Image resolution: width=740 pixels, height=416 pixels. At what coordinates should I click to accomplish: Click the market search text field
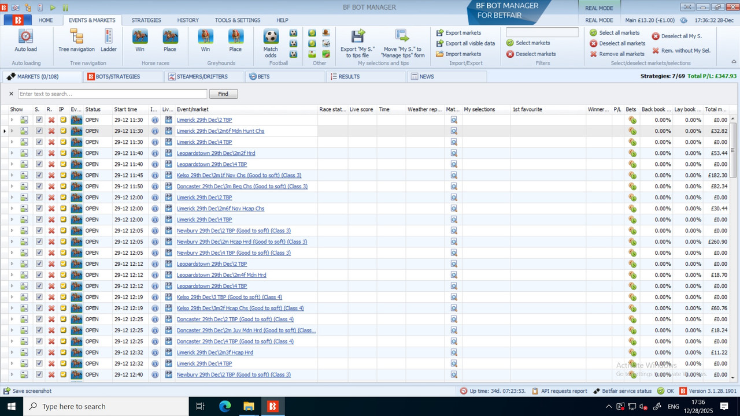tap(112, 94)
